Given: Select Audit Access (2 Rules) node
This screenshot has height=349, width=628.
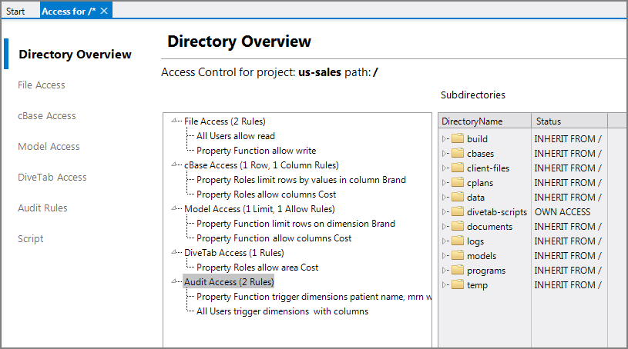Looking at the screenshot, I should [x=229, y=282].
